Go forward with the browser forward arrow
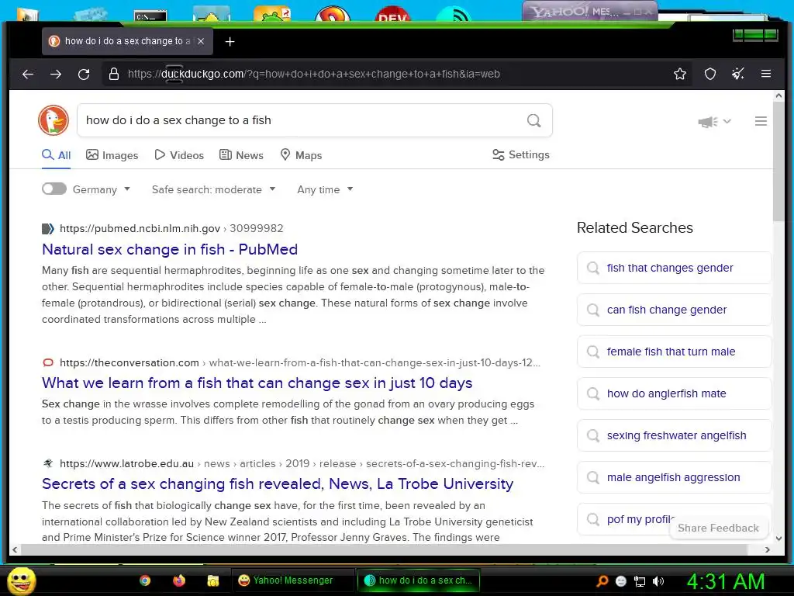794x596 pixels. (x=56, y=74)
